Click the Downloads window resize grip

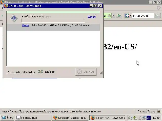click(x=101, y=73)
